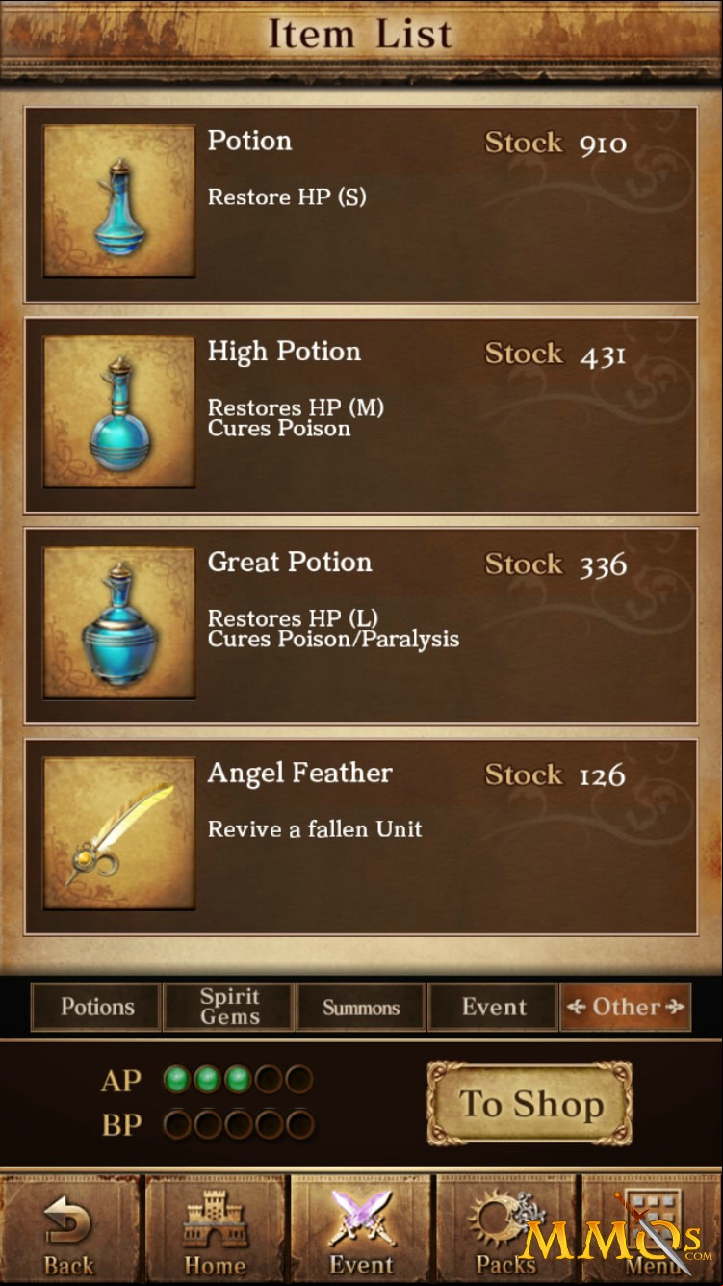Select the Angel Feather stock count
Screen dimensions: 723x1286
(x=603, y=775)
